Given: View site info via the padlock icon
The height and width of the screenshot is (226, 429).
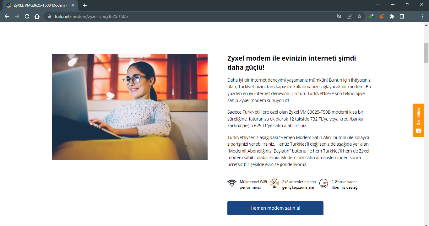Looking at the screenshot, I should [50, 16].
